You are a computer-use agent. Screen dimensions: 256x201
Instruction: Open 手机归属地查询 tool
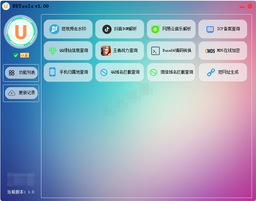pos(68,72)
